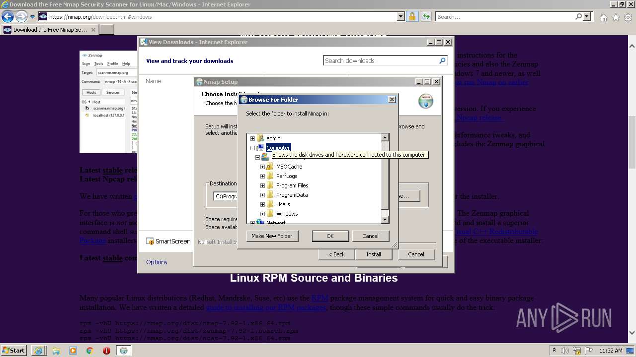Open a new blank tab
This screenshot has width=636, height=357.
pyautogui.click(x=107, y=30)
